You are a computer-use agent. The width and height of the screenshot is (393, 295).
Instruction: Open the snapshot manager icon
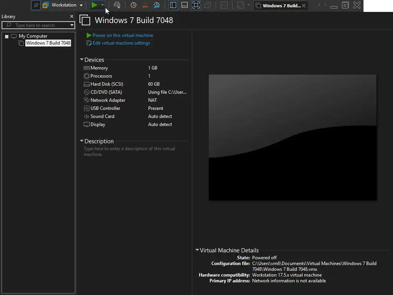(x=157, y=5)
